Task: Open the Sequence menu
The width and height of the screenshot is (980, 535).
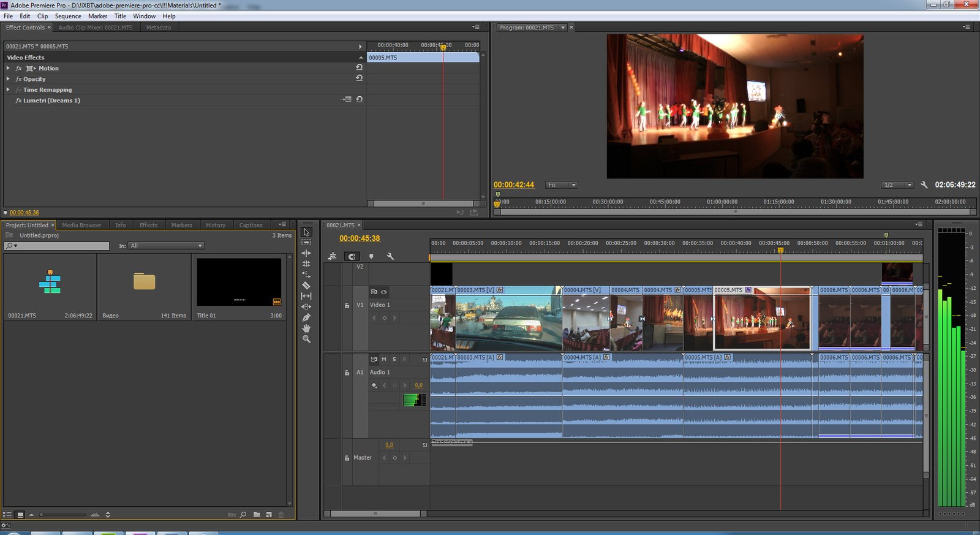Action: 67,16
